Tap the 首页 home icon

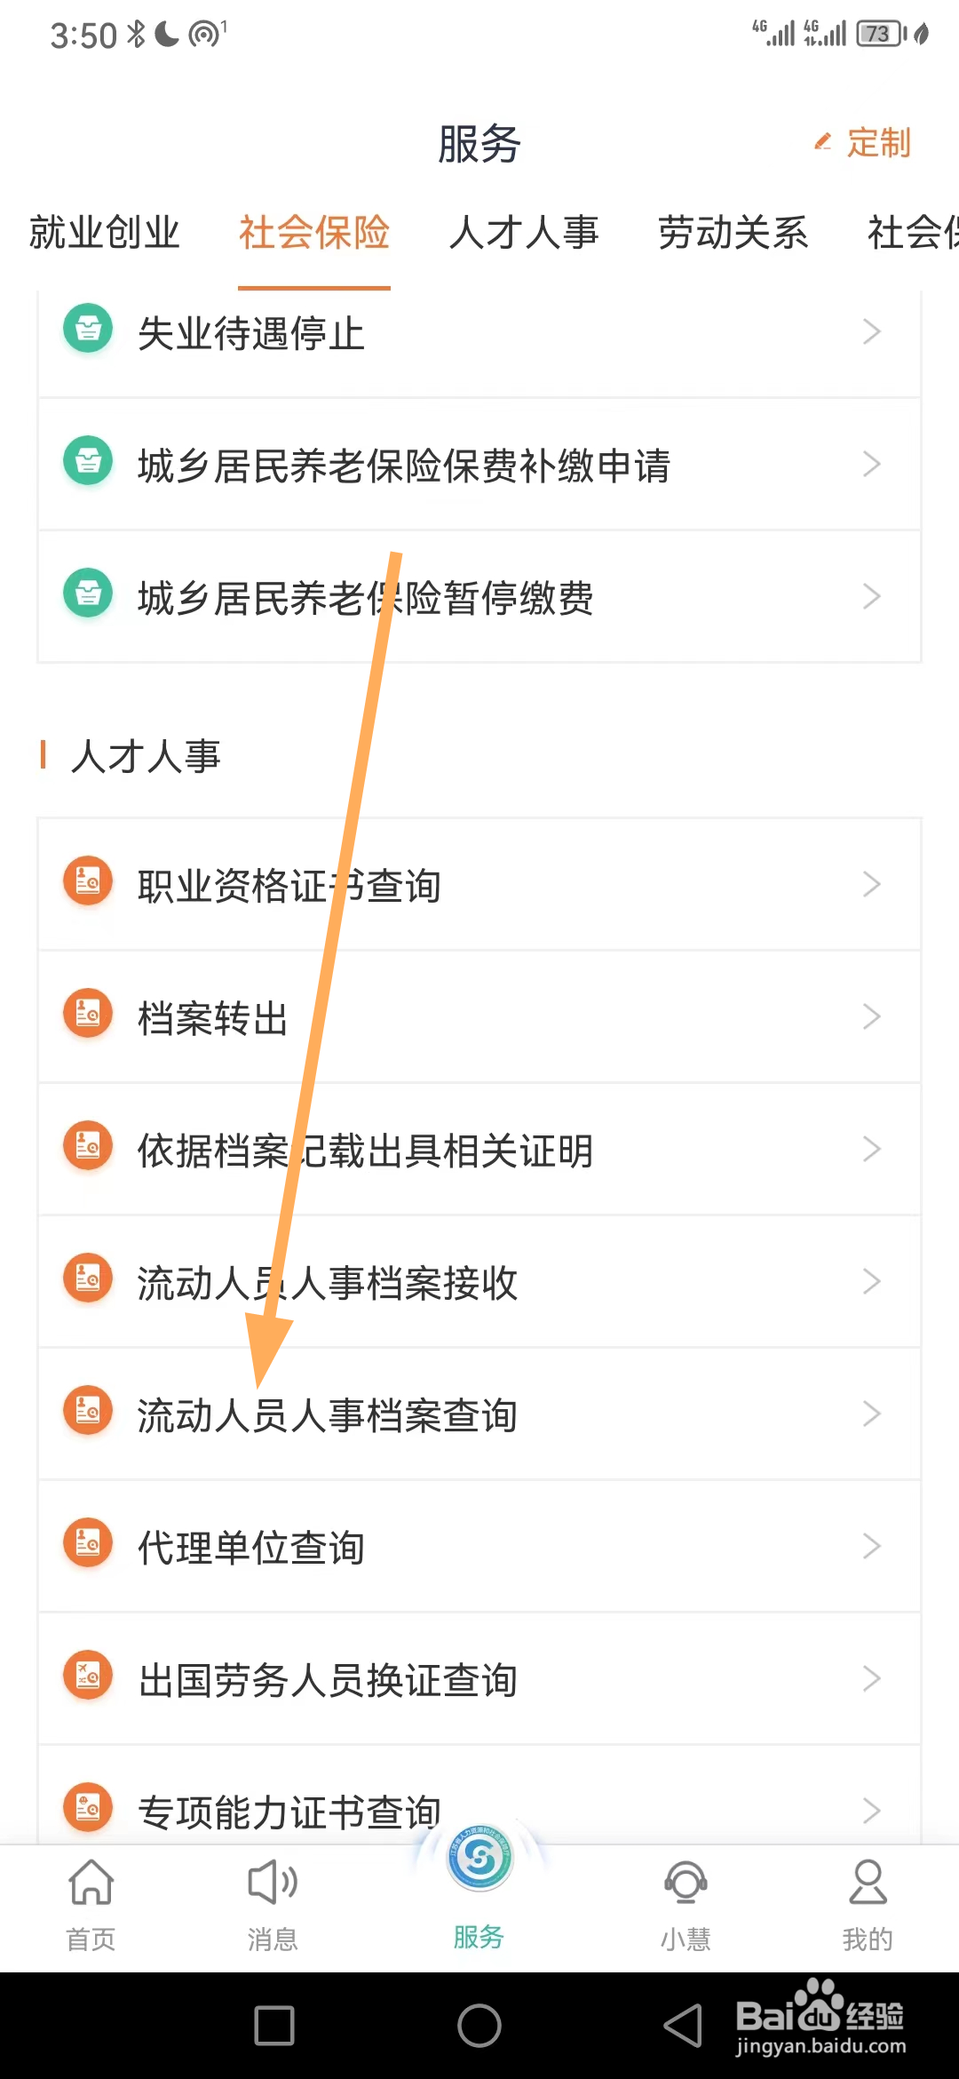[91, 1884]
